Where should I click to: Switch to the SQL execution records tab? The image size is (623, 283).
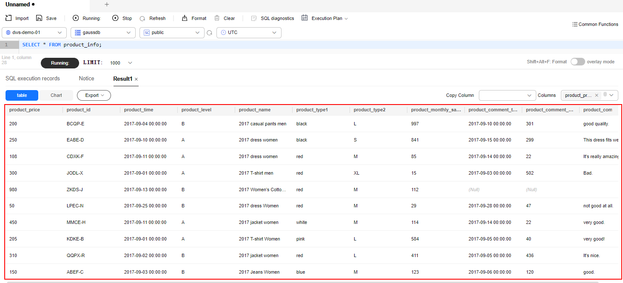(x=33, y=79)
